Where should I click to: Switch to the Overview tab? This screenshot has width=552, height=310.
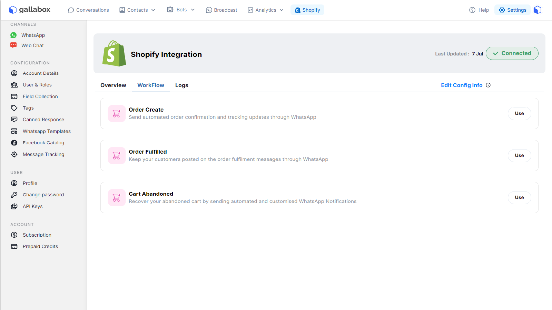click(x=113, y=85)
